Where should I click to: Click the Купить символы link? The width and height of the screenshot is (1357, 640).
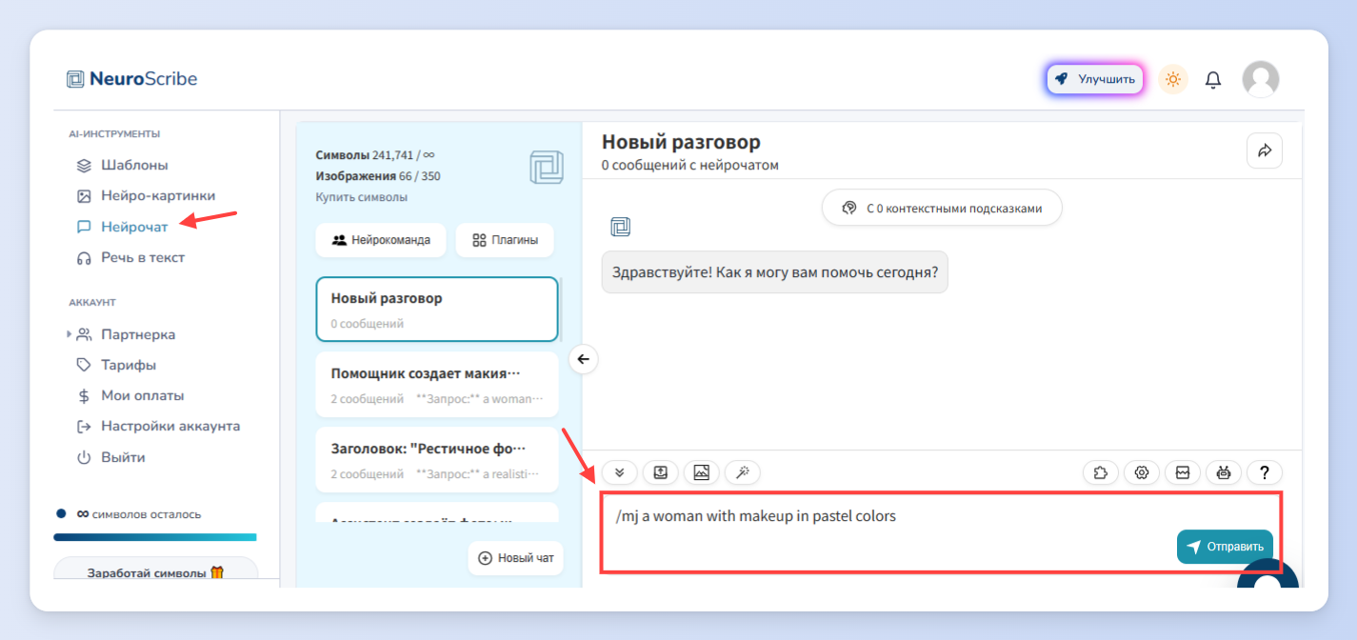pyautogui.click(x=362, y=197)
